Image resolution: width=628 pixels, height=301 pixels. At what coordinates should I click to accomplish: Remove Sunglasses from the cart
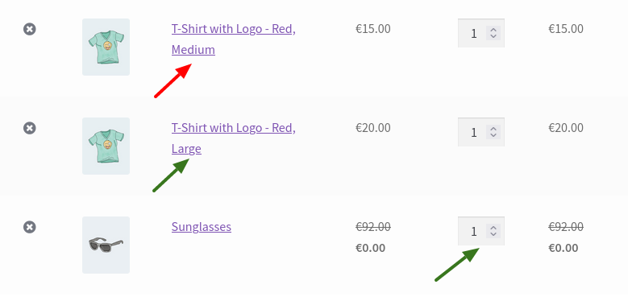(x=30, y=228)
